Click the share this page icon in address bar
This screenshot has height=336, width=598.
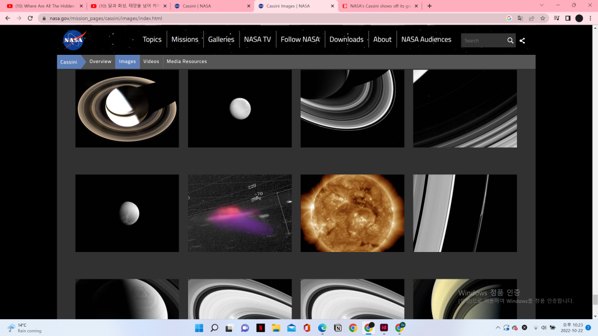[x=531, y=18]
